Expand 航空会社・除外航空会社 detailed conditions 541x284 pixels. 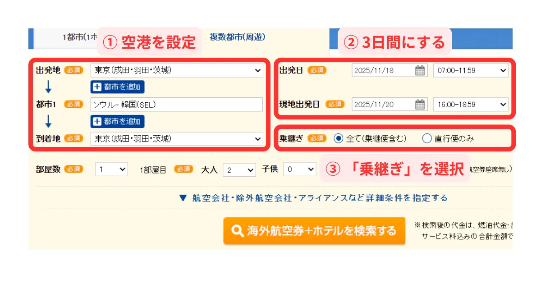click(313, 198)
